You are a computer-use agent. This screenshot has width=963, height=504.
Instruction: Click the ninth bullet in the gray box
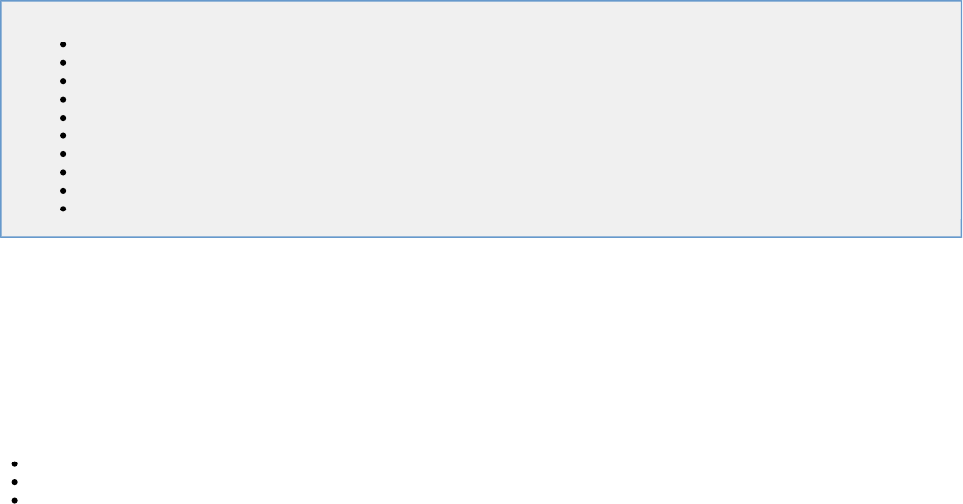(63, 191)
